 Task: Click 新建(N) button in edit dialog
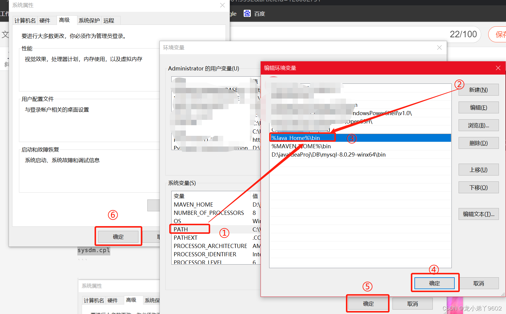pyautogui.click(x=478, y=90)
